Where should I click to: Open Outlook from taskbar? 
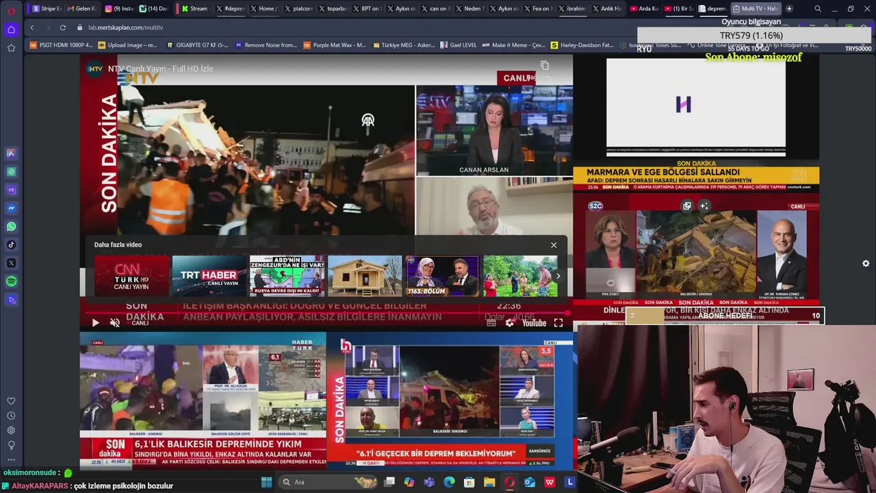(x=530, y=482)
